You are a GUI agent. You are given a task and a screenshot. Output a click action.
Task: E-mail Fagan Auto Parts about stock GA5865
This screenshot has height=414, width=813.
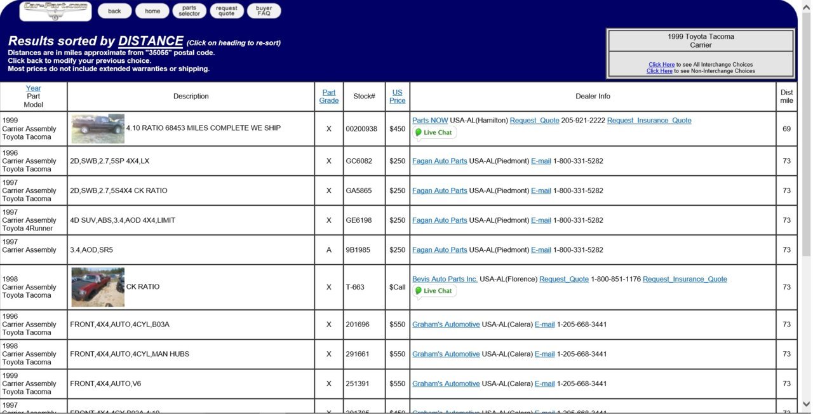pyautogui.click(x=541, y=190)
